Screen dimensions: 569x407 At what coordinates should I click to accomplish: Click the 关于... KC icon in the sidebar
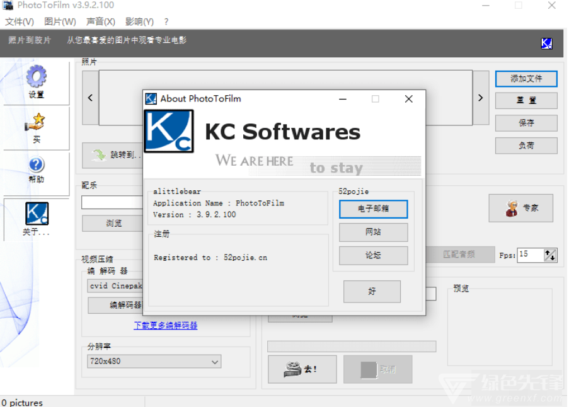[x=37, y=214]
